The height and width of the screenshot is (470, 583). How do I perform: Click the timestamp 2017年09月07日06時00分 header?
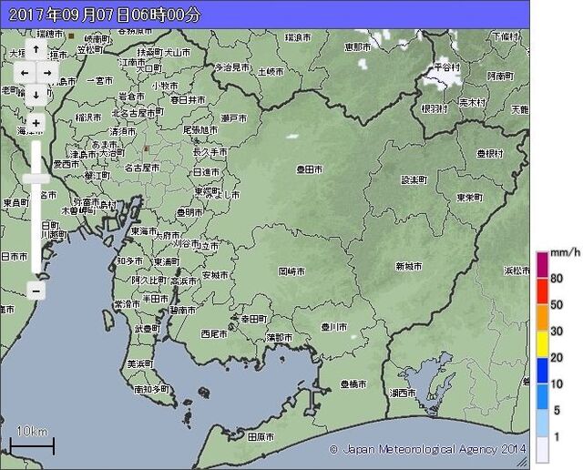tap(105, 15)
